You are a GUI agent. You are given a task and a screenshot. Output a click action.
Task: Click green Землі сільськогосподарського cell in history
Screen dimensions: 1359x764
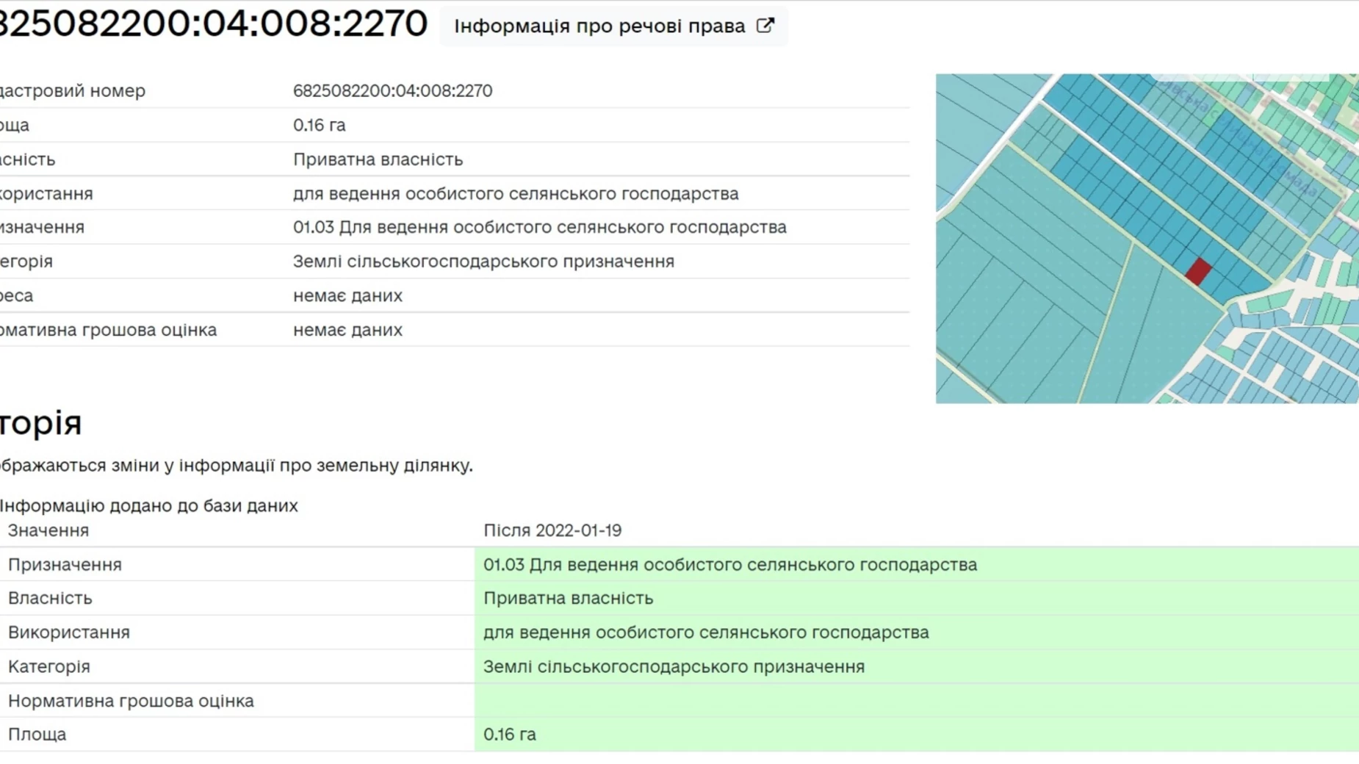[x=917, y=666]
